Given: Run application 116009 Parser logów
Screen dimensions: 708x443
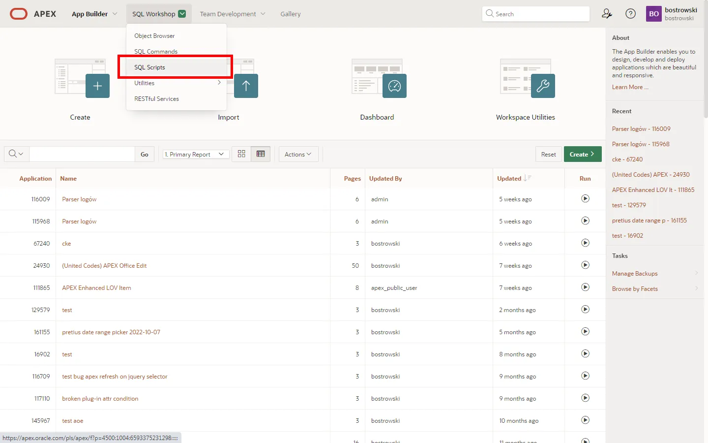Looking at the screenshot, I should click(585, 199).
